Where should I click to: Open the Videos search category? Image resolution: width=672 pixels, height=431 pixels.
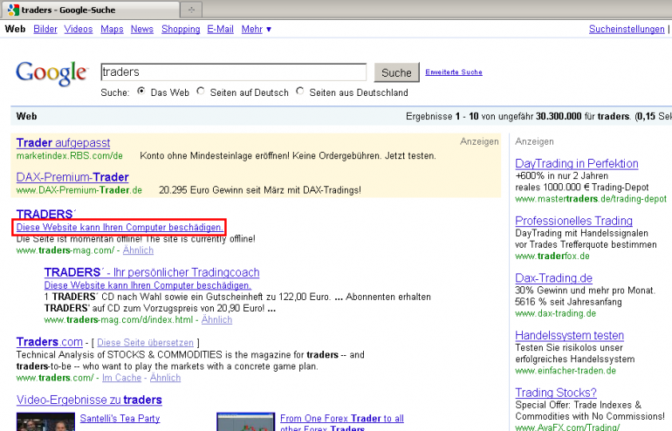click(x=79, y=29)
